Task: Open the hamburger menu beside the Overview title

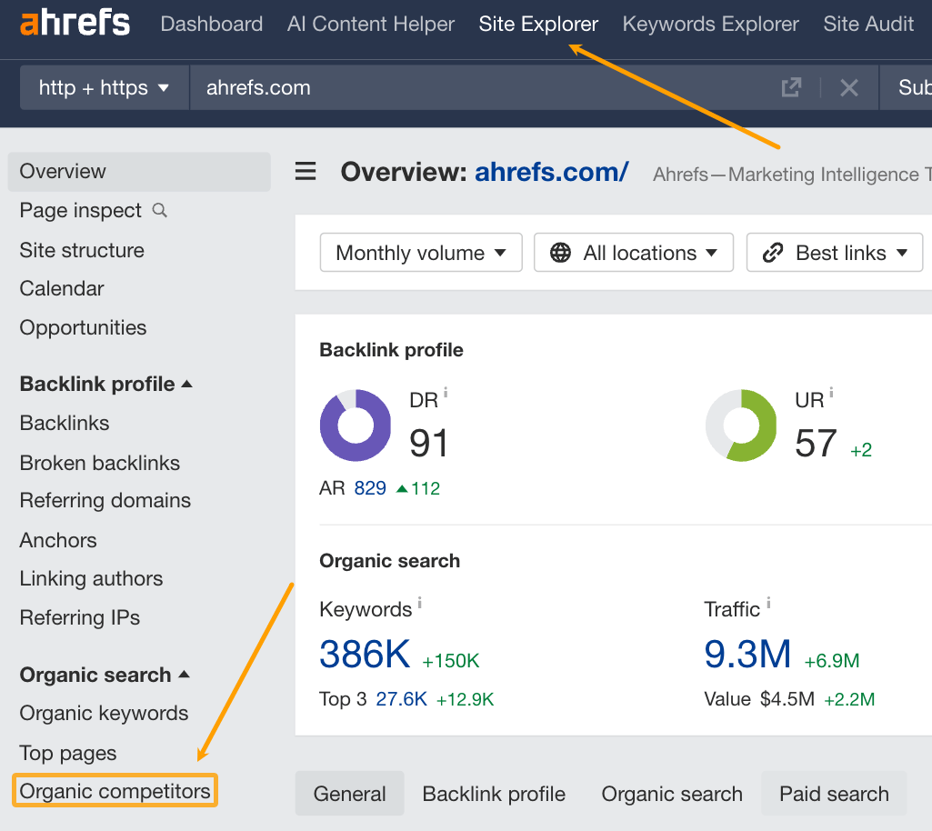Action: 305,171
